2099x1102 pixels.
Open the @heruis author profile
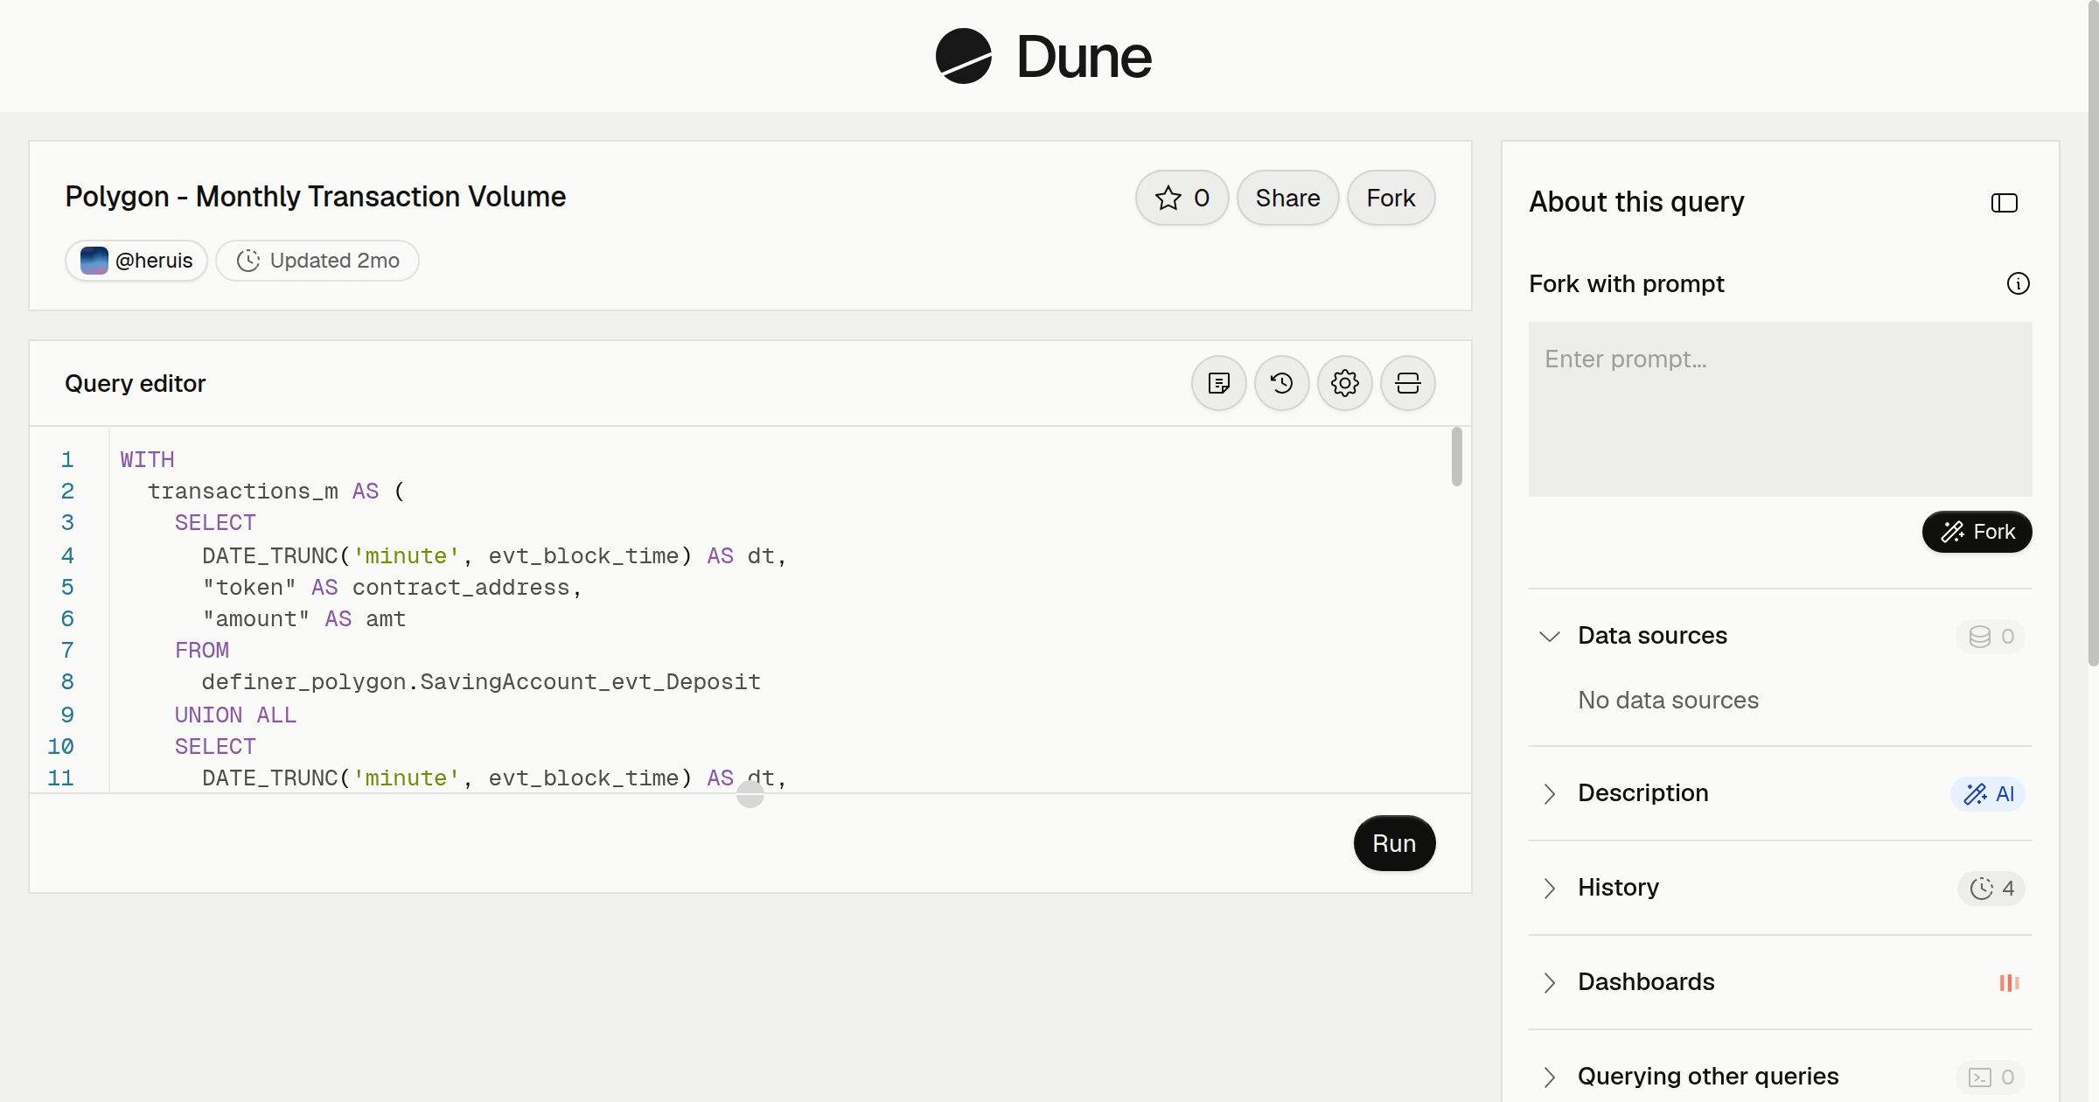[136, 261]
